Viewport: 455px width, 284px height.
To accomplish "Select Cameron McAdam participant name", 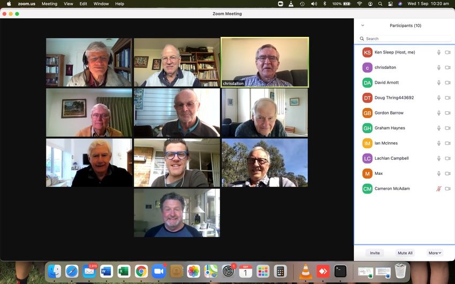I will coord(392,189).
